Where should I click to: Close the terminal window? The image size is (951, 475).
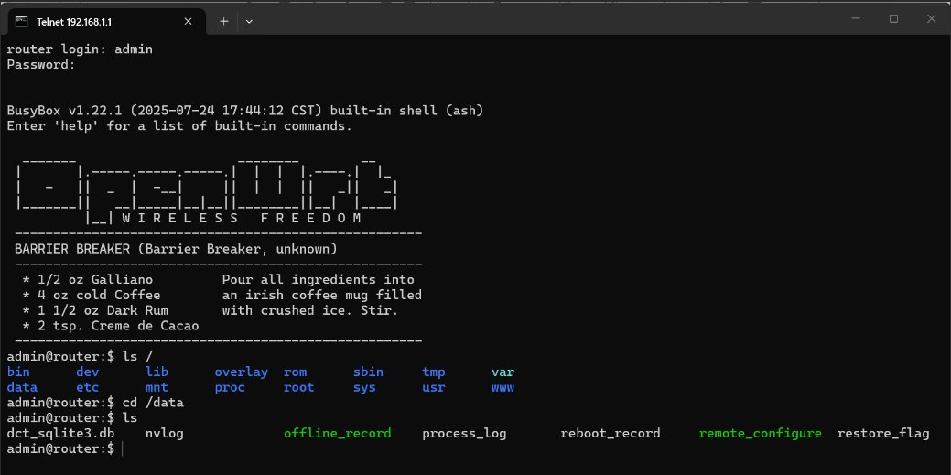coord(932,18)
